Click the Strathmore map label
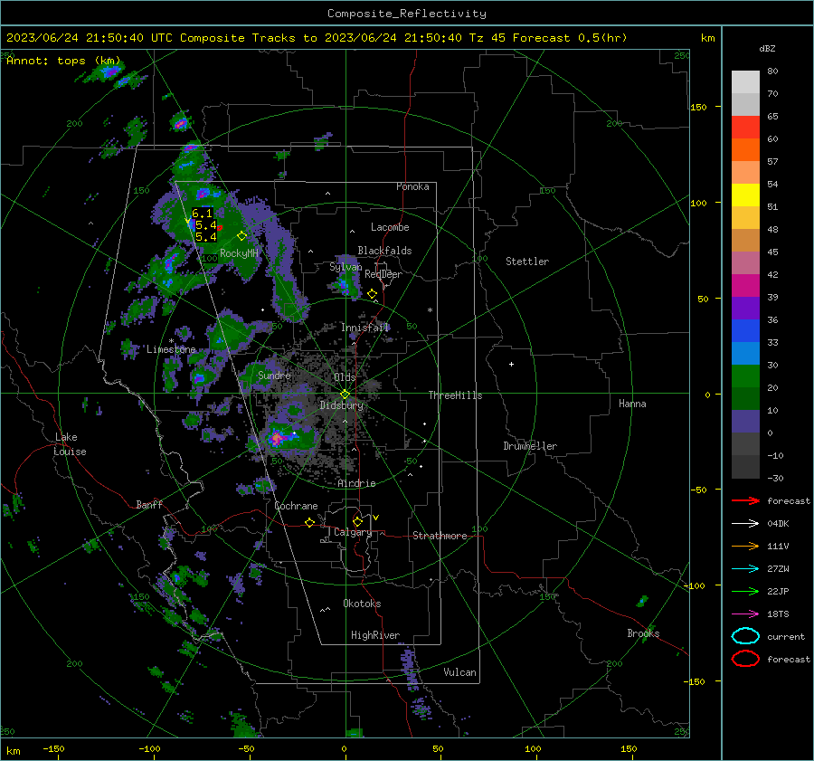Screen dimensions: 814x761 pyautogui.click(x=440, y=536)
